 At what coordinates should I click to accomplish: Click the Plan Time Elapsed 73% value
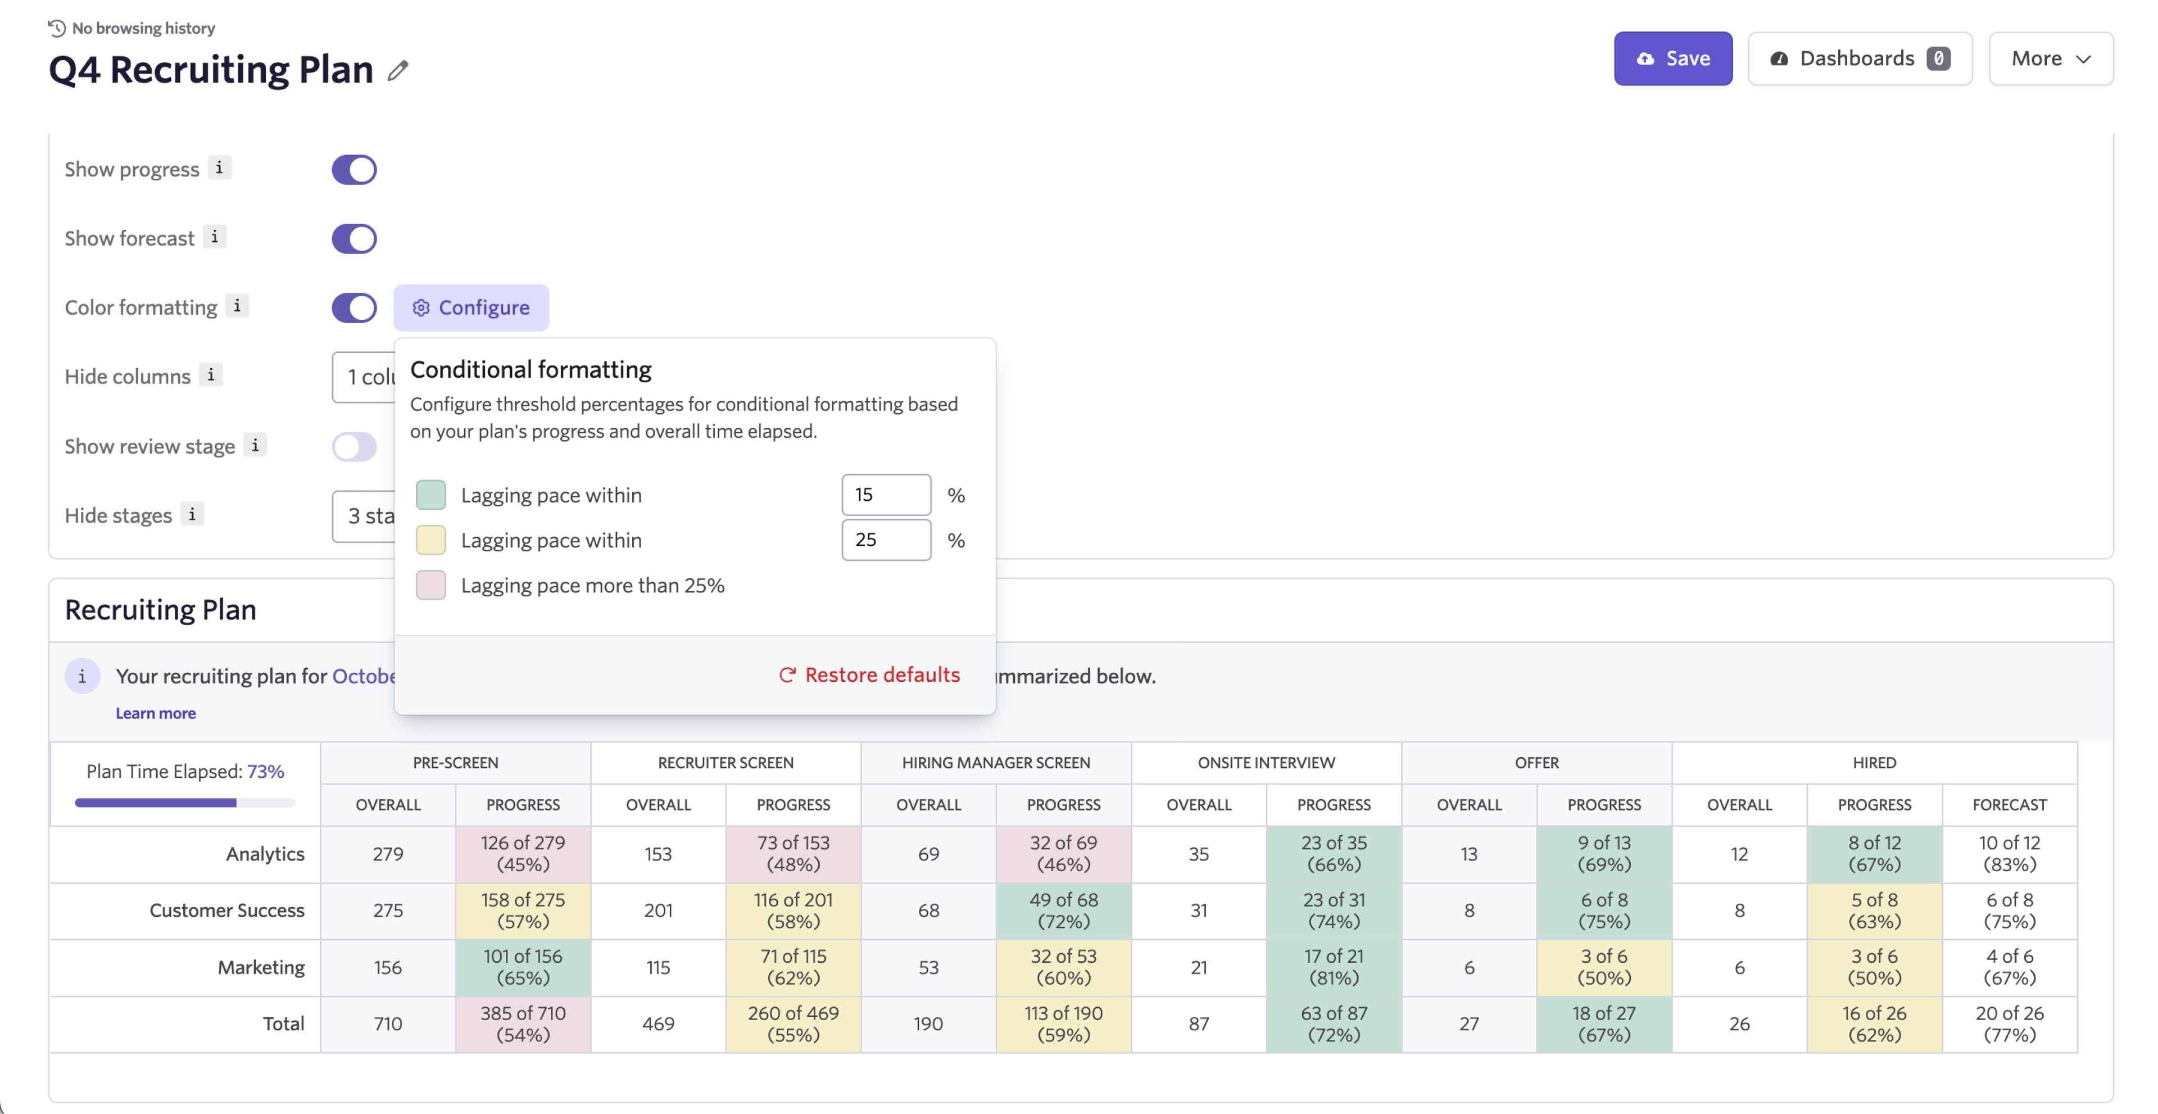pyautogui.click(x=265, y=771)
